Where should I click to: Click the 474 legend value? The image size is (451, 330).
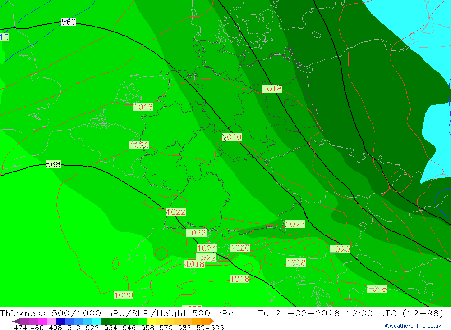tap(21, 327)
